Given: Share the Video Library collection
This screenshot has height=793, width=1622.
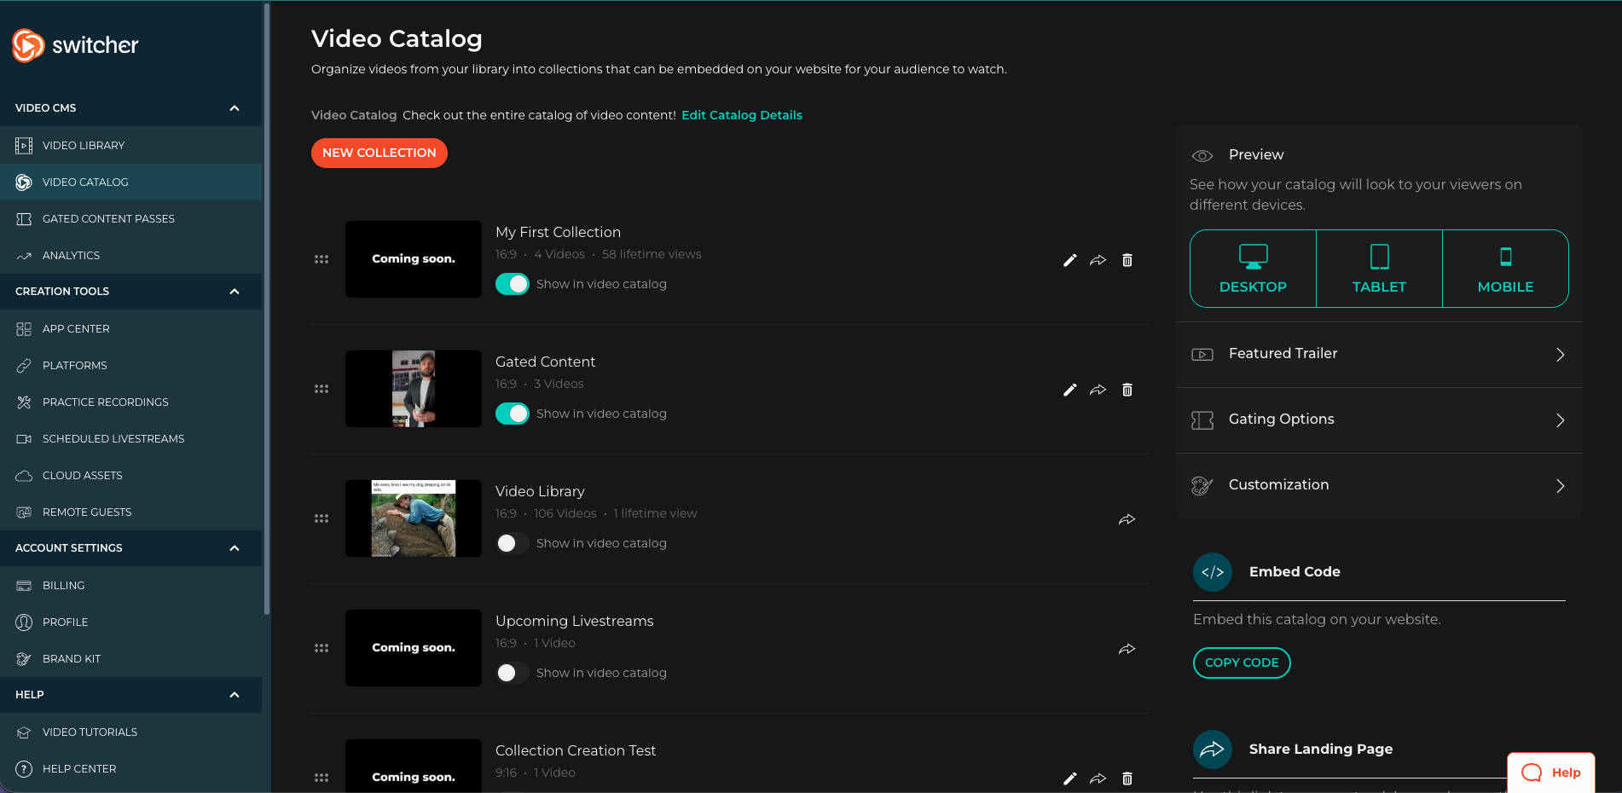Looking at the screenshot, I should click(1127, 519).
